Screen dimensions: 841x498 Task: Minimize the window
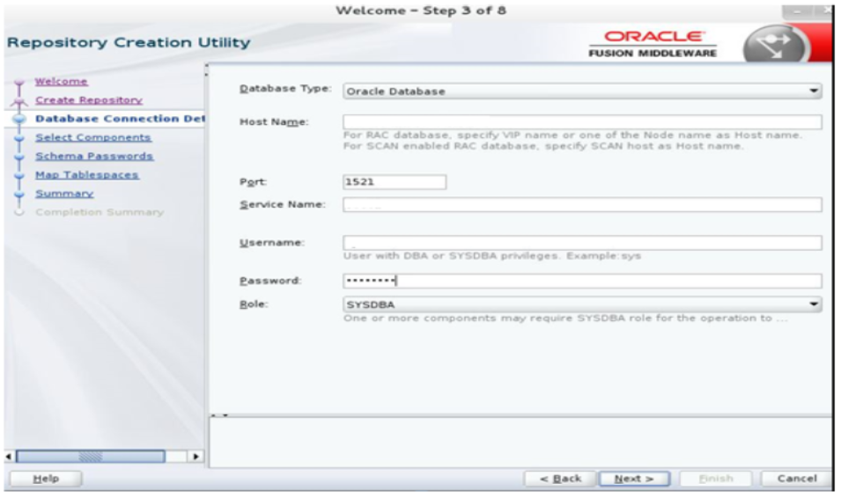tap(797, 11)
